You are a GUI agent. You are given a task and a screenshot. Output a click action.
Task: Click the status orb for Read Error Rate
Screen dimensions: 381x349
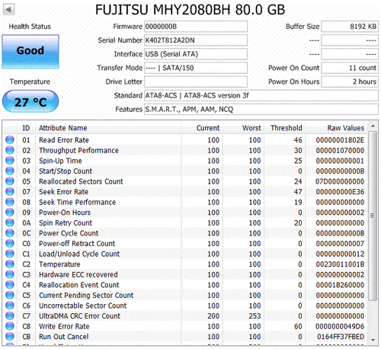(10, 140)
